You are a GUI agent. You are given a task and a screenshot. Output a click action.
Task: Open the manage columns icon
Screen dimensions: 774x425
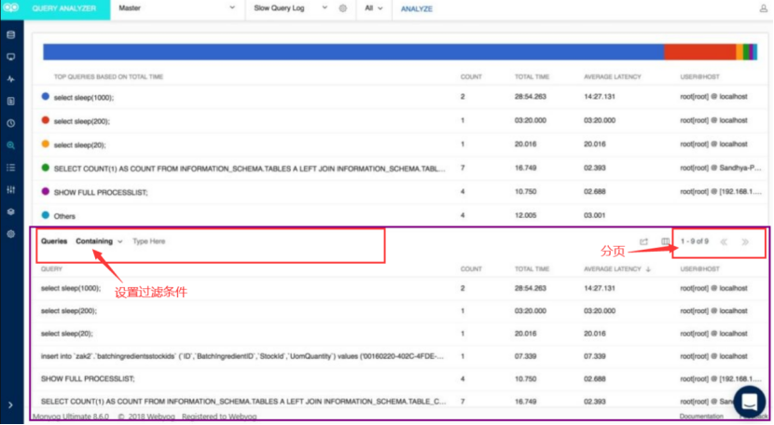click(666, 242)
